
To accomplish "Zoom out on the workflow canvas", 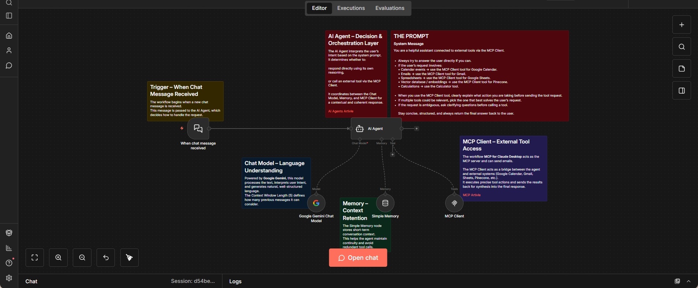I will pyautogui.click(x=82, y=258).
